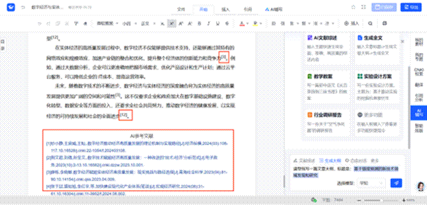Click the star favorite icon
Screen dimensions: 427x205
click(353, 7)
